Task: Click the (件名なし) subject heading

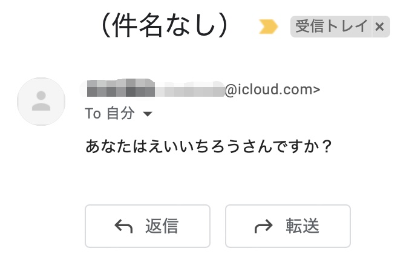Action: [x=164, y=25]
